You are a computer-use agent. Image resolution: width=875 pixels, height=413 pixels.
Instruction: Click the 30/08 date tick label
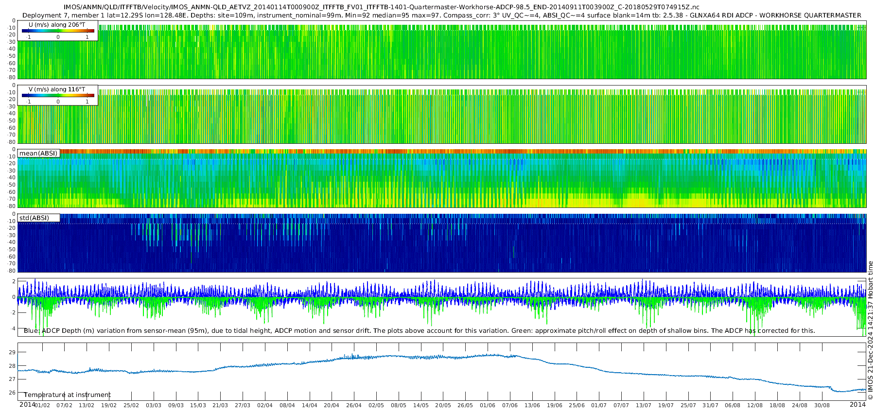pyautogui.click(x=822, y=405)
